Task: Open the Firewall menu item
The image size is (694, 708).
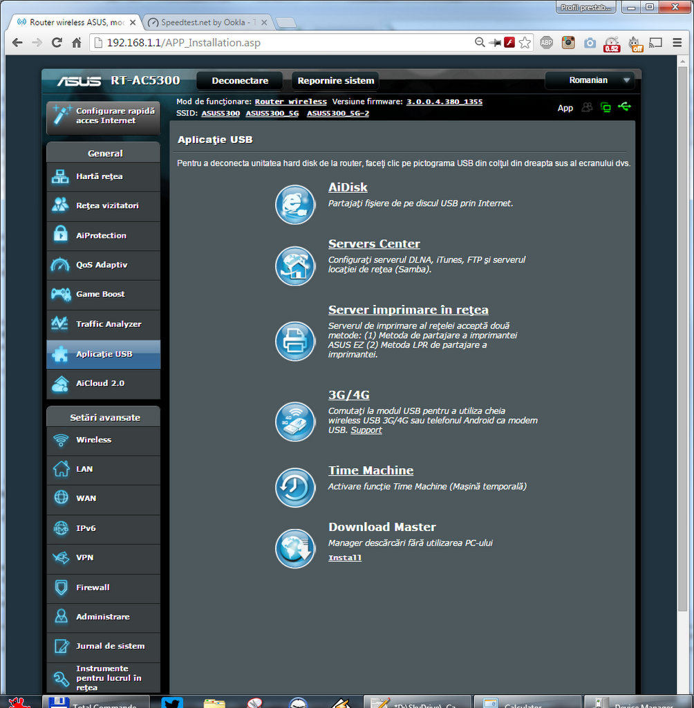Action: coord(104,588)
